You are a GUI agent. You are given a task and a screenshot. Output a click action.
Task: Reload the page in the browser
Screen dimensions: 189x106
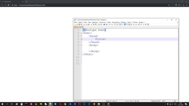pyautogui.click(x=9, y=5)
